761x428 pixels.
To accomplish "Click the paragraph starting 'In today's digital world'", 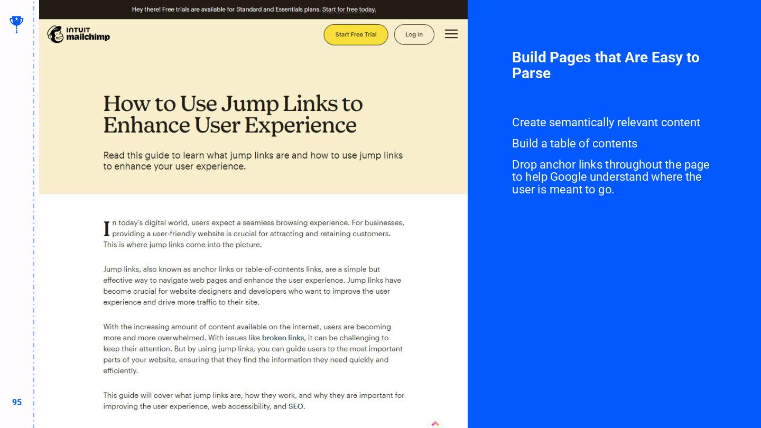I will click(x=254, y=234).
